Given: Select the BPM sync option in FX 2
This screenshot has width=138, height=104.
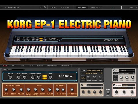Looking at the screenshot, I should (116, 80).
